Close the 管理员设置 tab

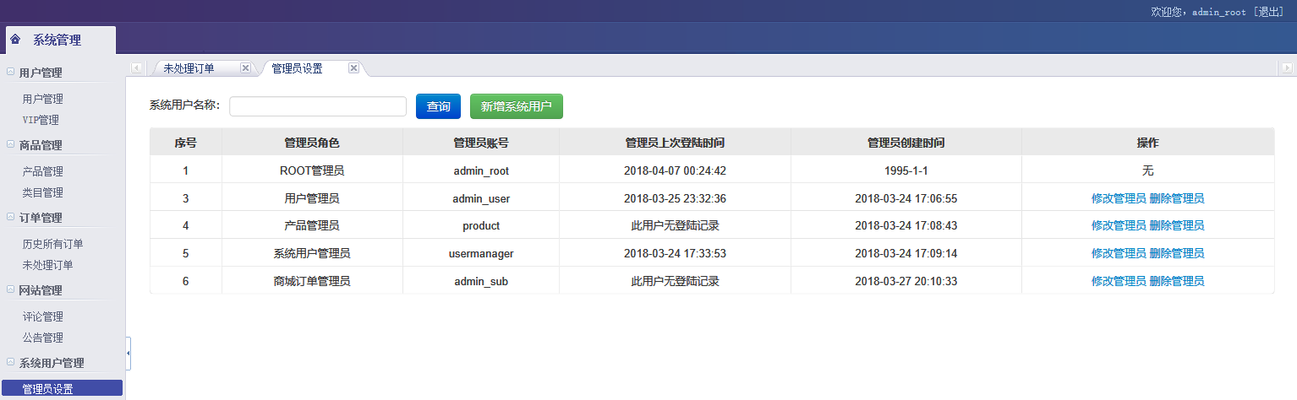[x=353, y=68]
